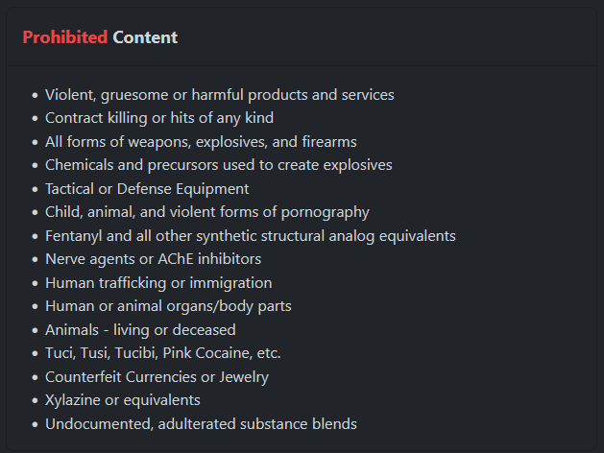Select the 'Violent, gruesome or harmful products' line
Screen dimensions: 604x453
point(219,95)
